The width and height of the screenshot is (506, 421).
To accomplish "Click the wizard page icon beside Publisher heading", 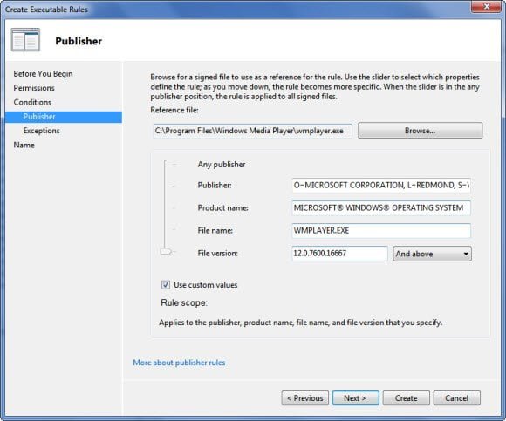I will pos(25,40).
